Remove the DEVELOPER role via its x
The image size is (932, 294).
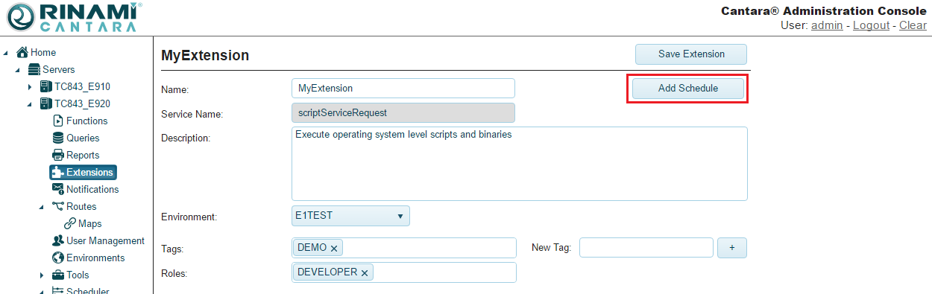(365, 273)
